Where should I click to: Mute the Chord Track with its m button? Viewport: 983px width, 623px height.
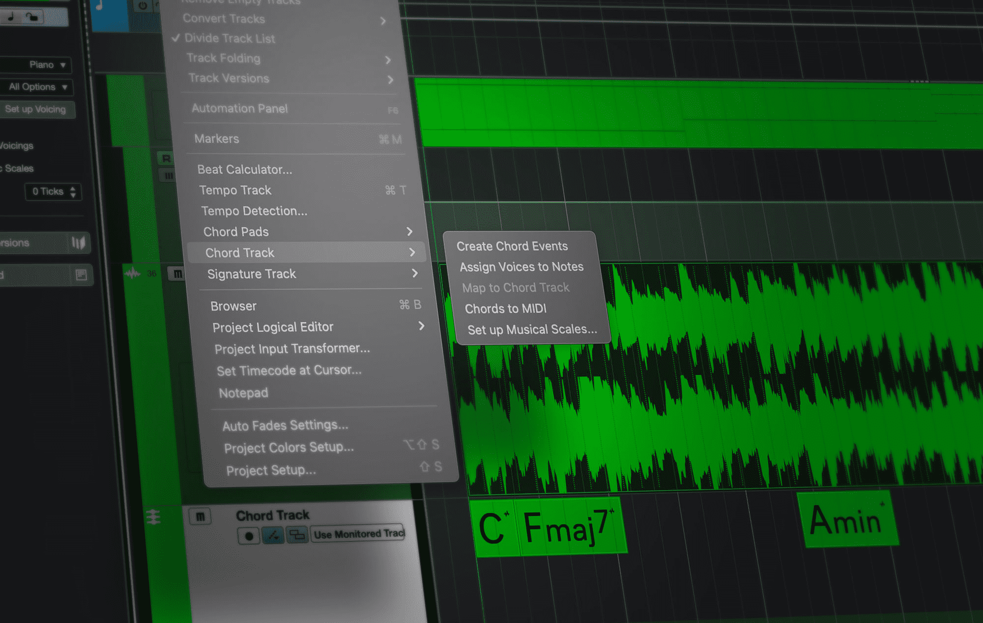[200, 516]
